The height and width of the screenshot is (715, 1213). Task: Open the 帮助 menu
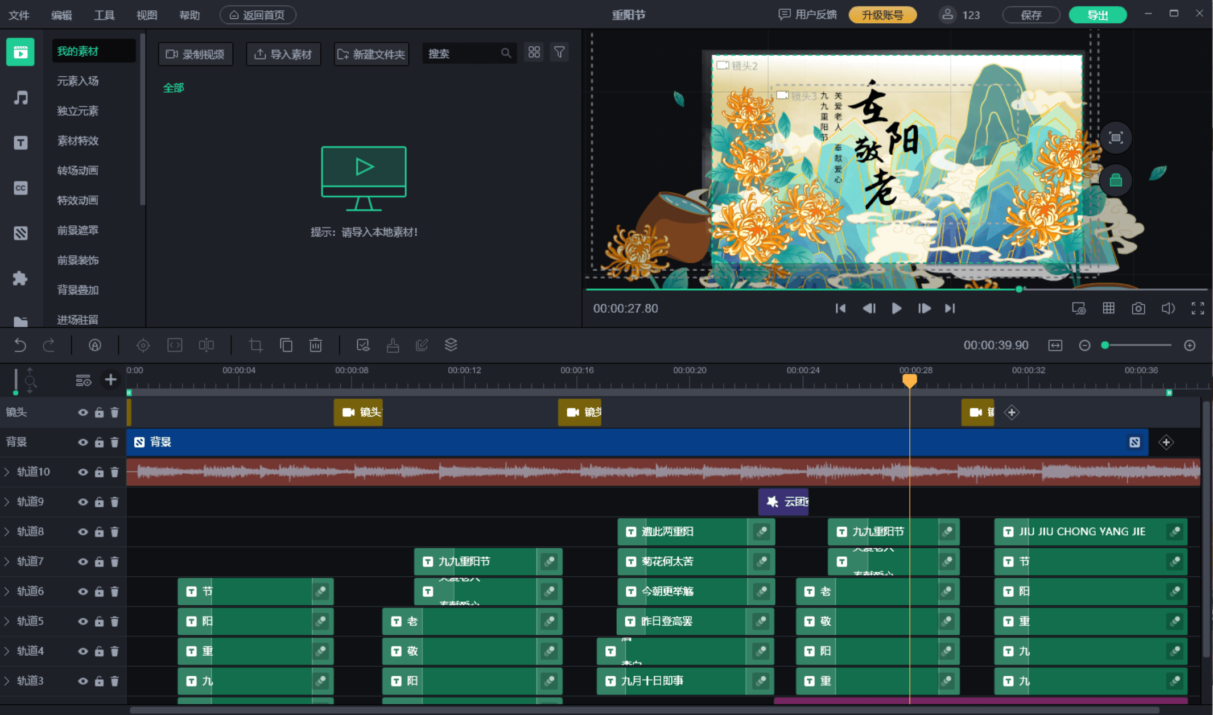click(189, 15)
